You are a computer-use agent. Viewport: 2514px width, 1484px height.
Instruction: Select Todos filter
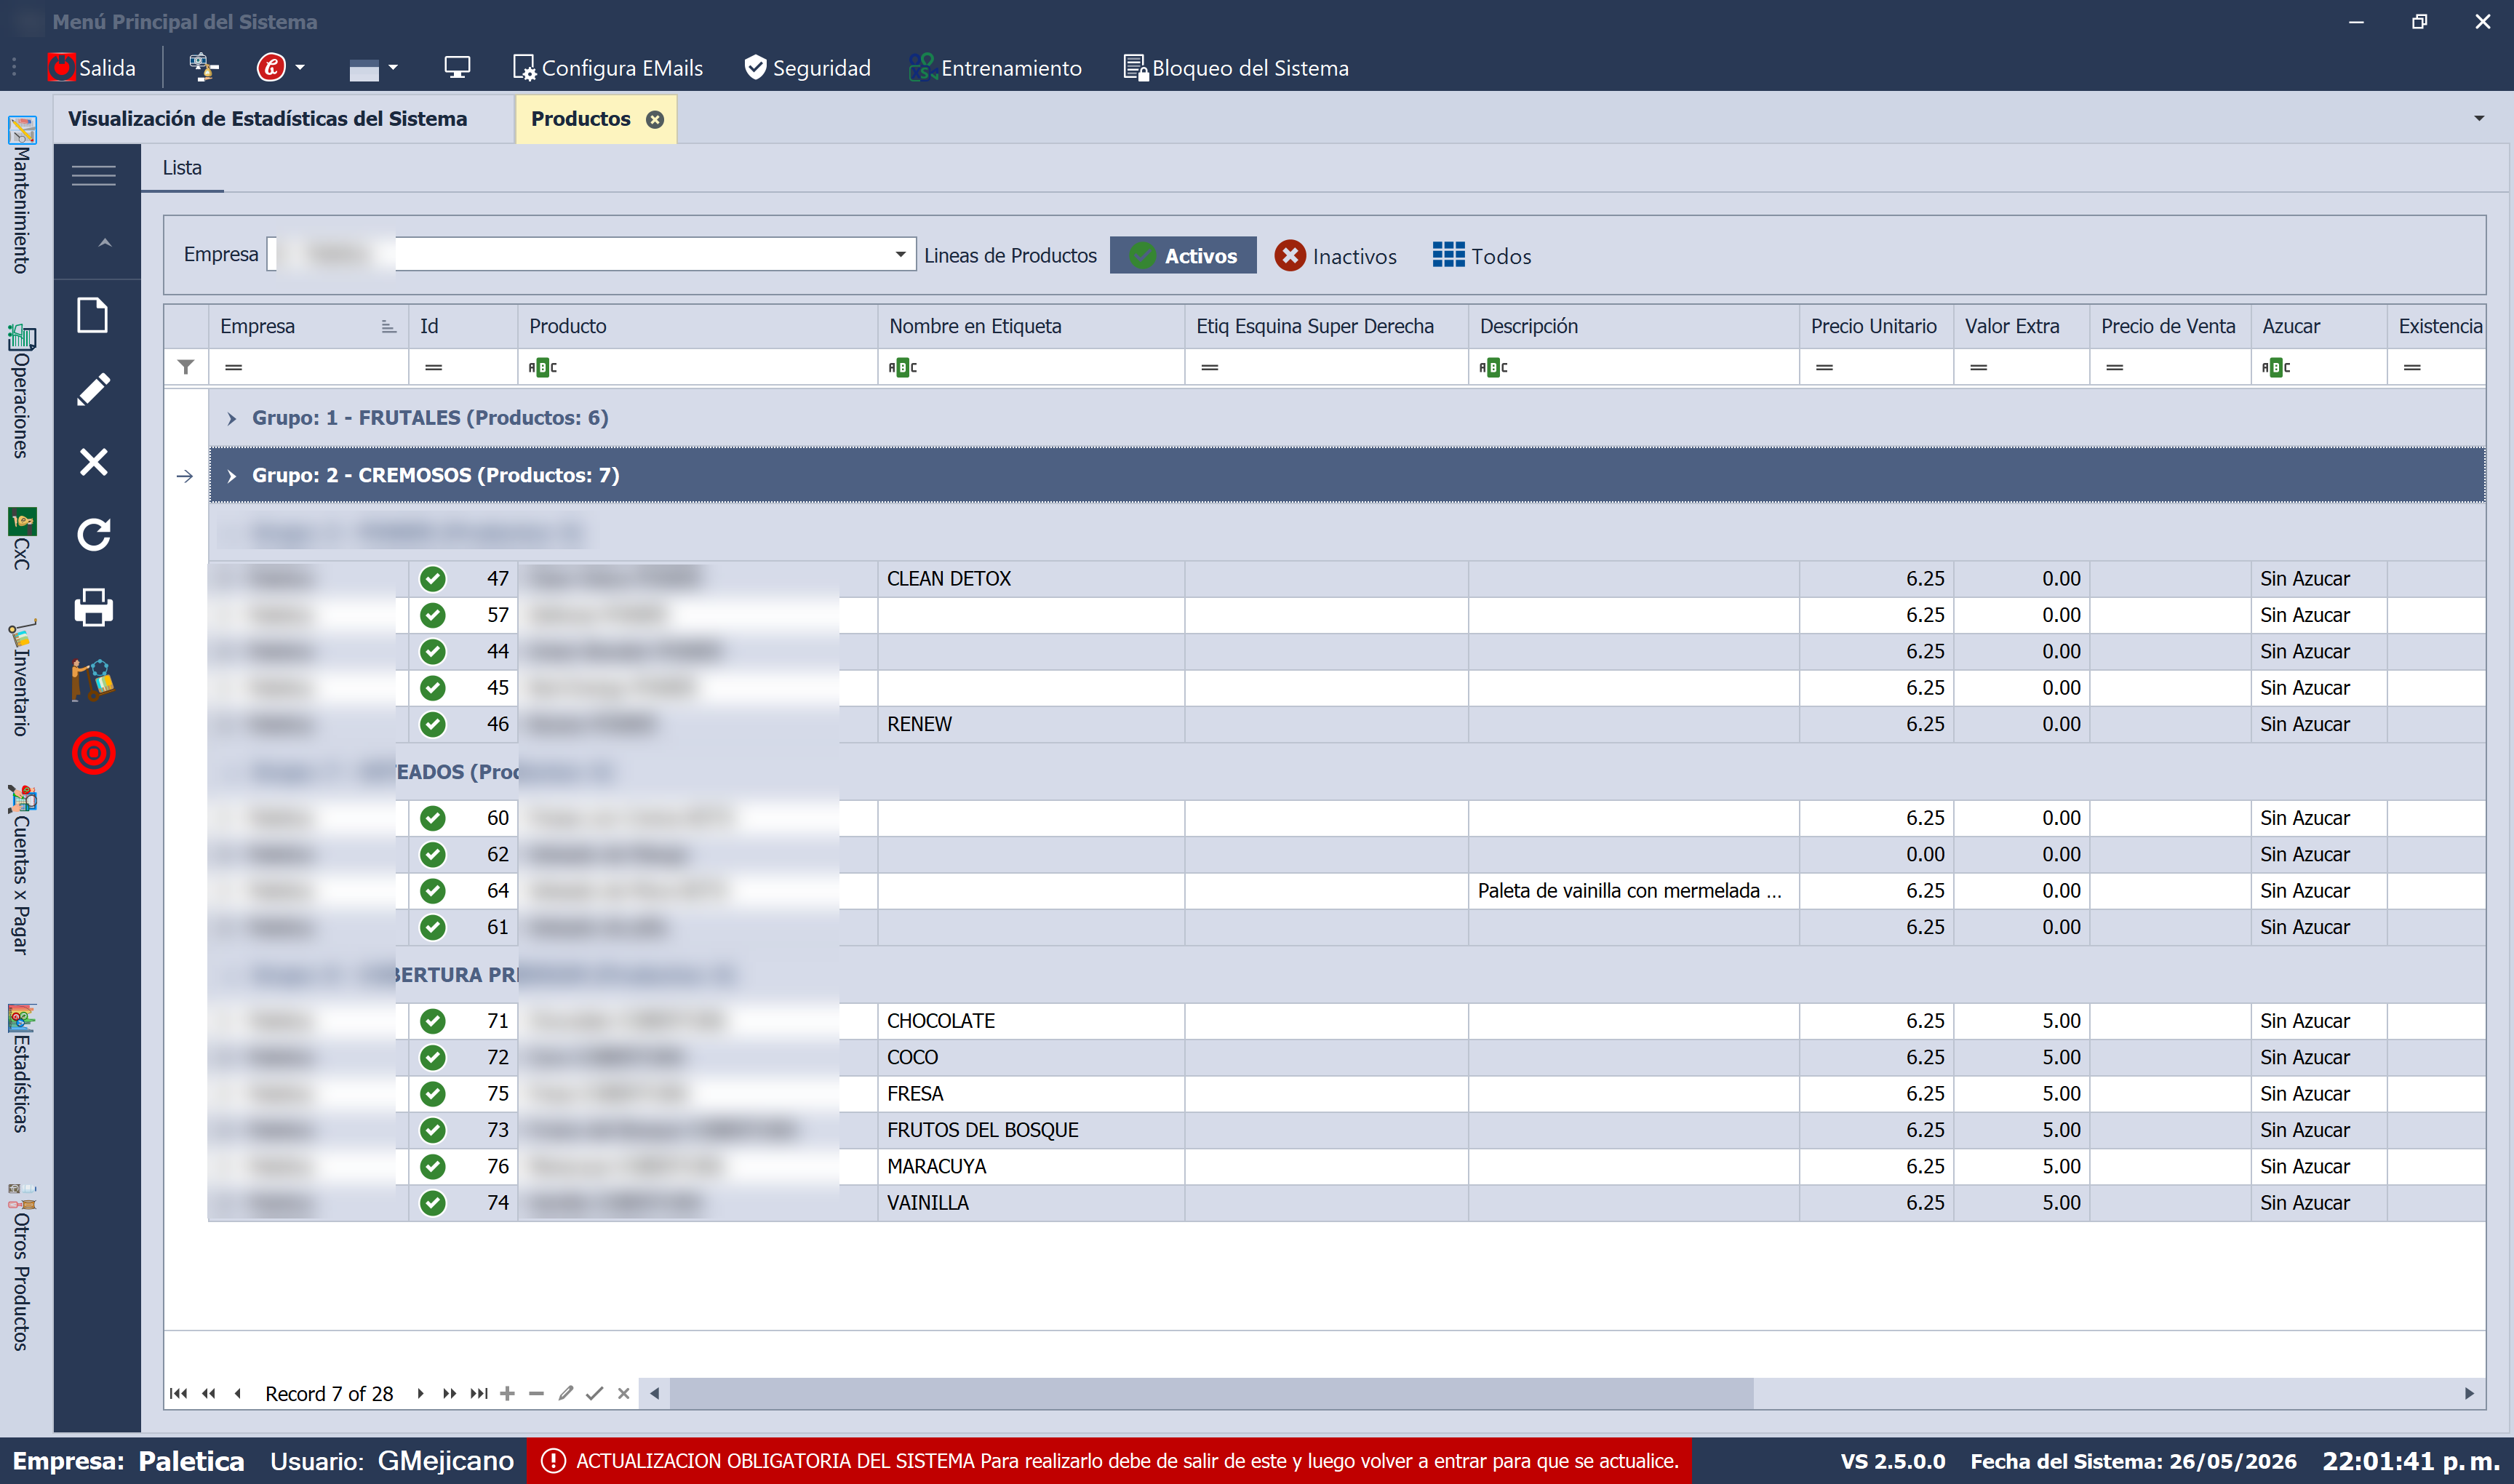click(1481, 256)
